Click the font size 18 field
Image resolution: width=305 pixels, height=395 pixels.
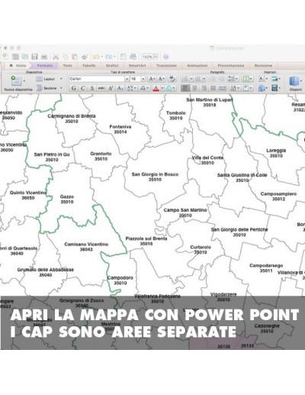point(136,79)
